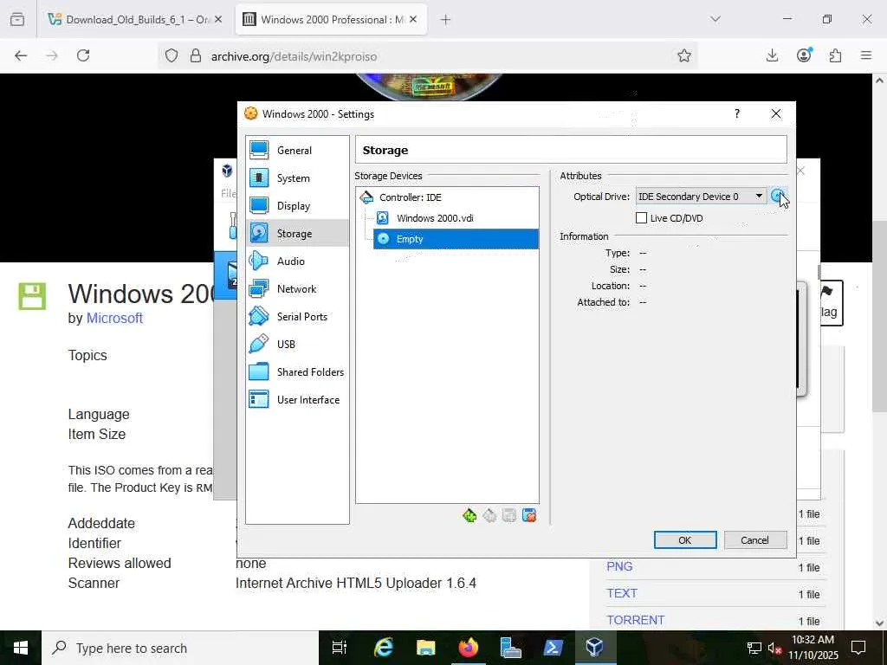Click the taskbar search box
This screenshot has width=887, height=665.
coord(180,648)
